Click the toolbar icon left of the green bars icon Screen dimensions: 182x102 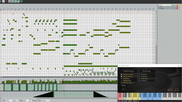18,1
